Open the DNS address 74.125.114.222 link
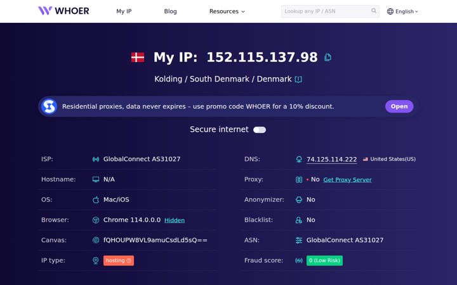The image size is (457, 285). coord(332,160)
